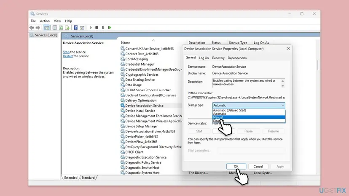The image size is (349, 196).
Task: Select Device Association Service row
Action: (151, 106)
